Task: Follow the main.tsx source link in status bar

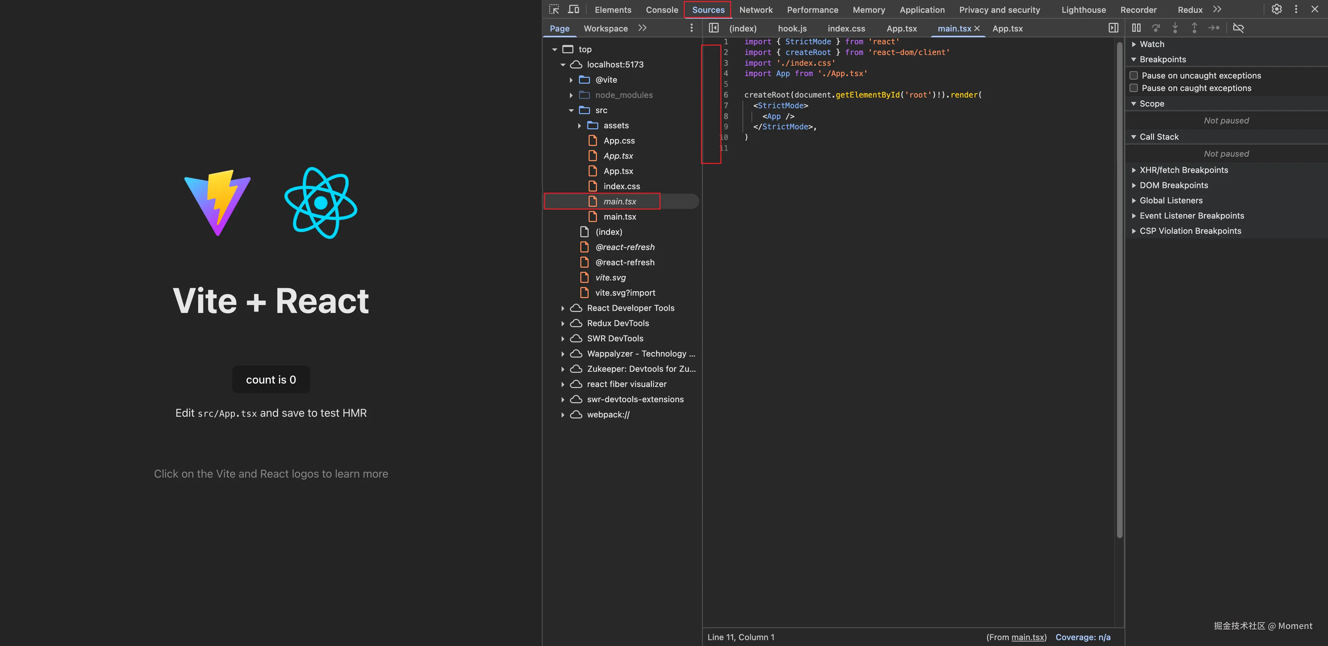Action: (x=1027, y=637)
